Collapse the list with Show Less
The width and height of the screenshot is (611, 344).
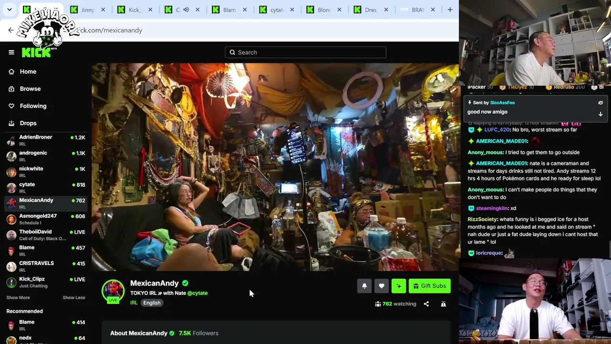(74, 298)
